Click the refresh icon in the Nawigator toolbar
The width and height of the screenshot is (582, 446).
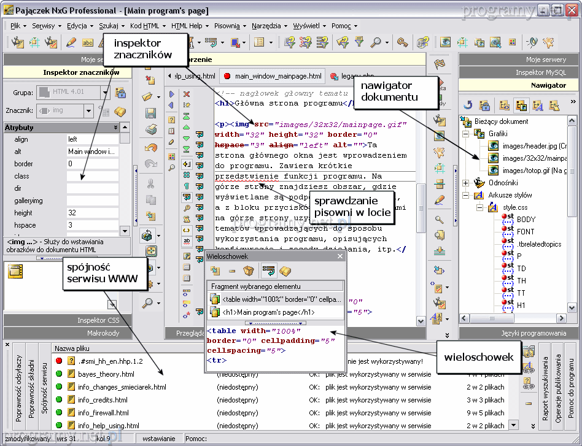[x=468, y=106]
